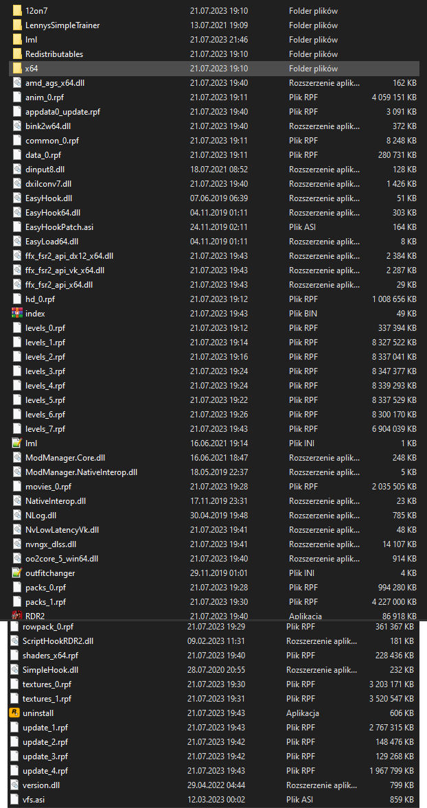Click the index BIN file icon
This screenshot has width=427, height=808.
(17, 313)
